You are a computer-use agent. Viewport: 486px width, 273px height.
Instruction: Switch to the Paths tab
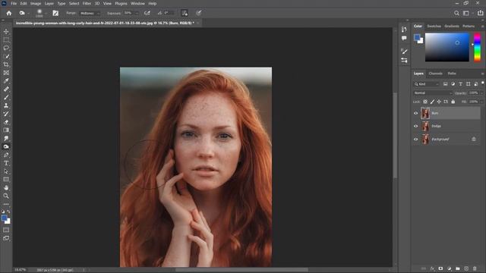[452, 74]
